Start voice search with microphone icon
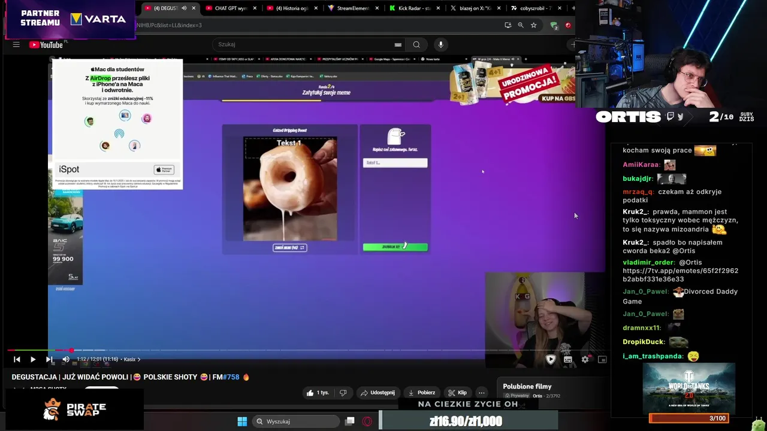The width and height of the screenshot is (767, 431). [440, 44]
